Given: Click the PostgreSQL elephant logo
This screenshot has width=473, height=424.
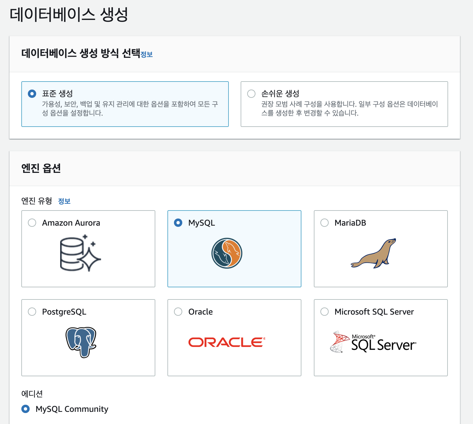Looking at the screenshot, I should 81,342.
